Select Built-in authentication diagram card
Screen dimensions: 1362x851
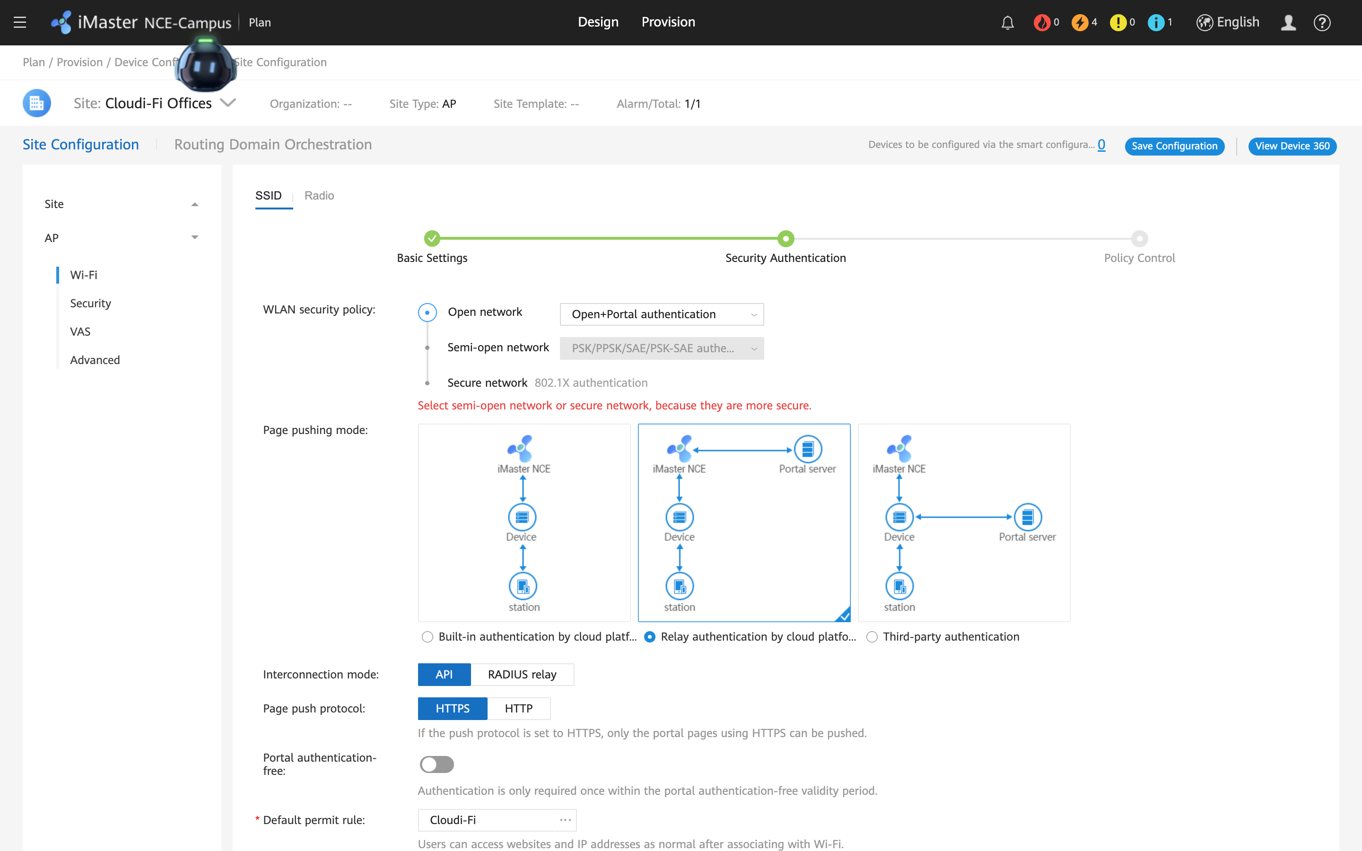click(x=524, y=523)
